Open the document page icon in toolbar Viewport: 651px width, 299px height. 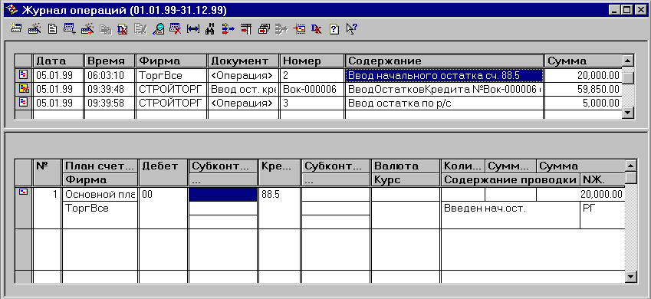pos(52,28)
